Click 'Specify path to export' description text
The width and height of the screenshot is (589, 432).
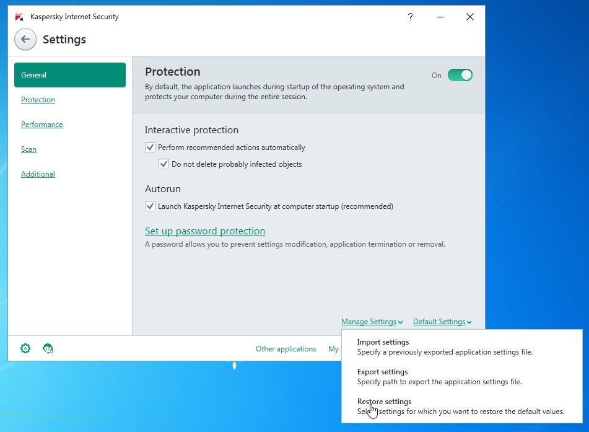click(440, 382)
